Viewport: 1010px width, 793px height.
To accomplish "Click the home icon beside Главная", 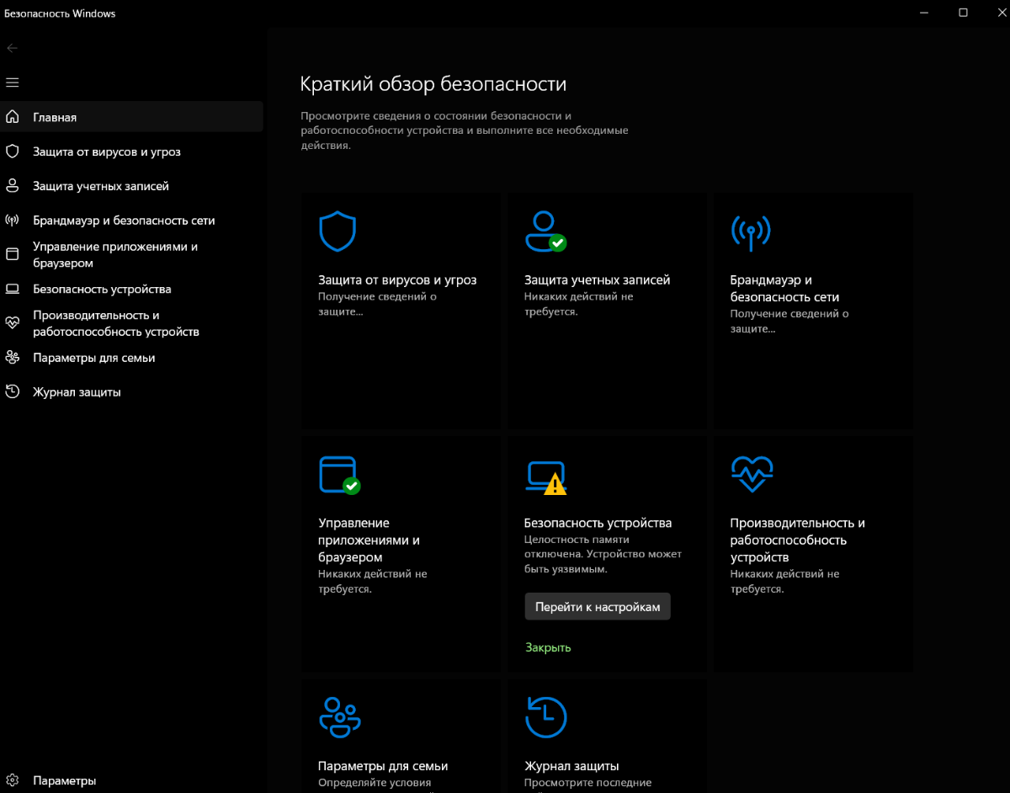I will click(x=12, y=117).
